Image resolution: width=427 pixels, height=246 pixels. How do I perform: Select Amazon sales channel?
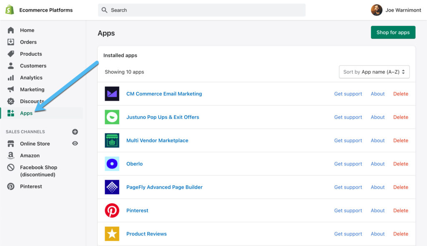tap(30, 156)
